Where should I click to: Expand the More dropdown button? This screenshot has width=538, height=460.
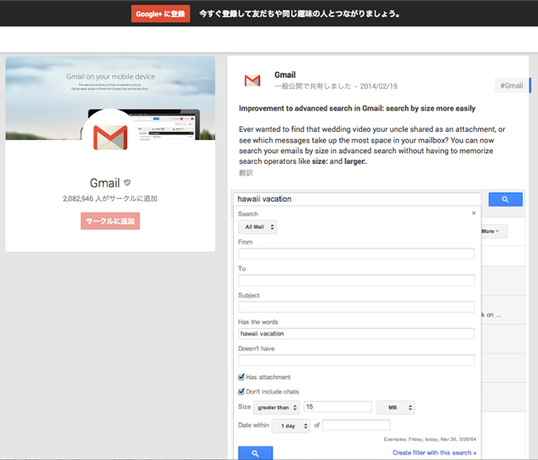coord(494,231)
